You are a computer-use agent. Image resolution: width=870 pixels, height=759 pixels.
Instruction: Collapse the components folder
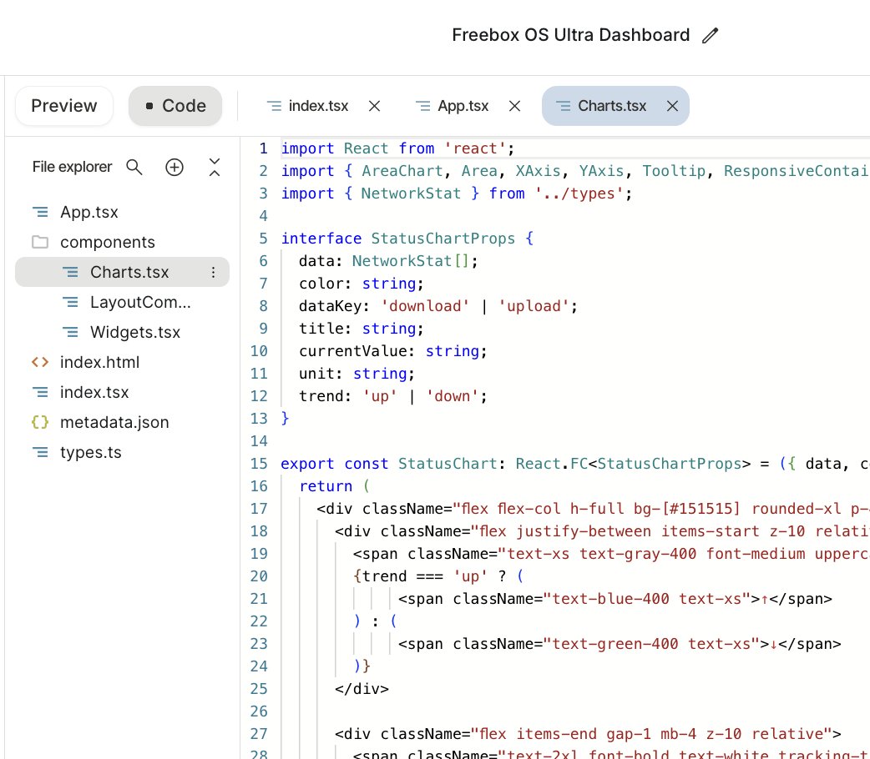pyautogui.click(x=107, y=242)
